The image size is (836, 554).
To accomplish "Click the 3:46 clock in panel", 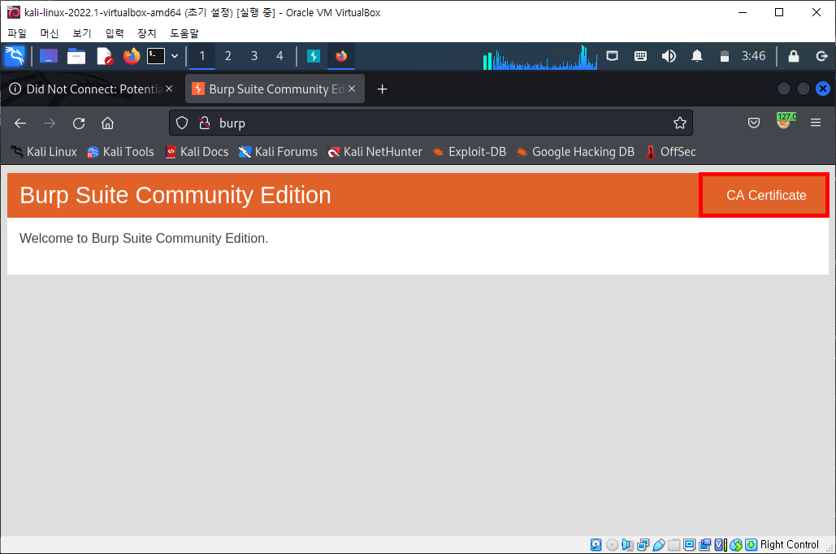I will tap(753, 56).
